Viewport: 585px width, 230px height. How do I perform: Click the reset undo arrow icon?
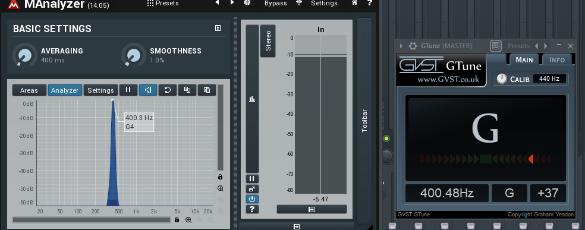pos(168,90)
